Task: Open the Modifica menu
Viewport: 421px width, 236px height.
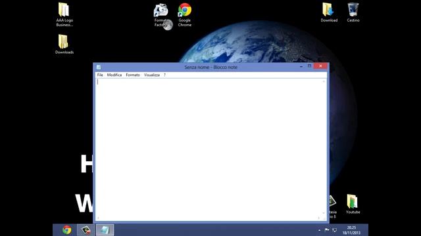Action: [114, 75]
